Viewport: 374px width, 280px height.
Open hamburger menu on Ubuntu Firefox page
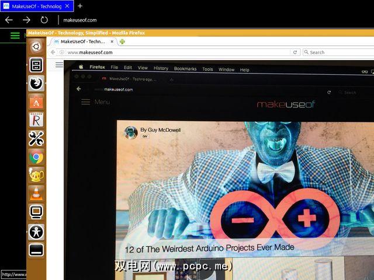pyautogui.click(x=59, y=65)
